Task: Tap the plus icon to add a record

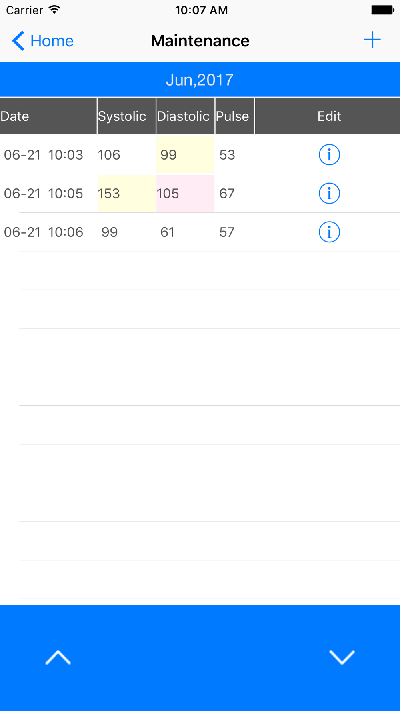Action: pyautogui.click(x=372, y=40)
